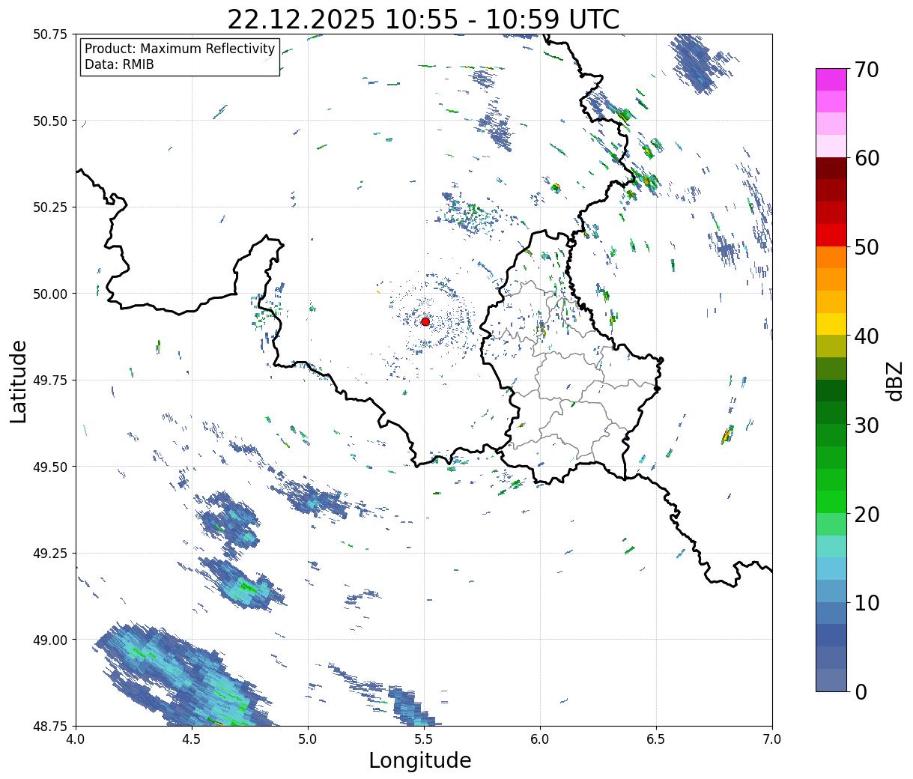Image resolution: width=913 pixels, height=779 pixels.
Task: Click longitude tick label 4.0
Action: pyautogui.click(x=76, y=739)
